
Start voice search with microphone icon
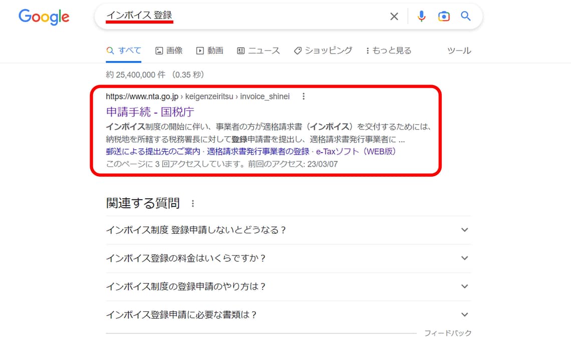click(x=421, y=17)
